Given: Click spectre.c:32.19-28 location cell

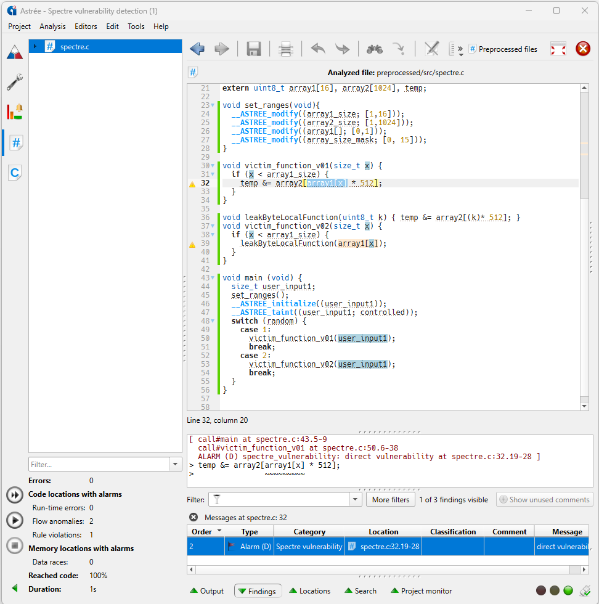Looking at the screenshot, I should tap(384, 546).
